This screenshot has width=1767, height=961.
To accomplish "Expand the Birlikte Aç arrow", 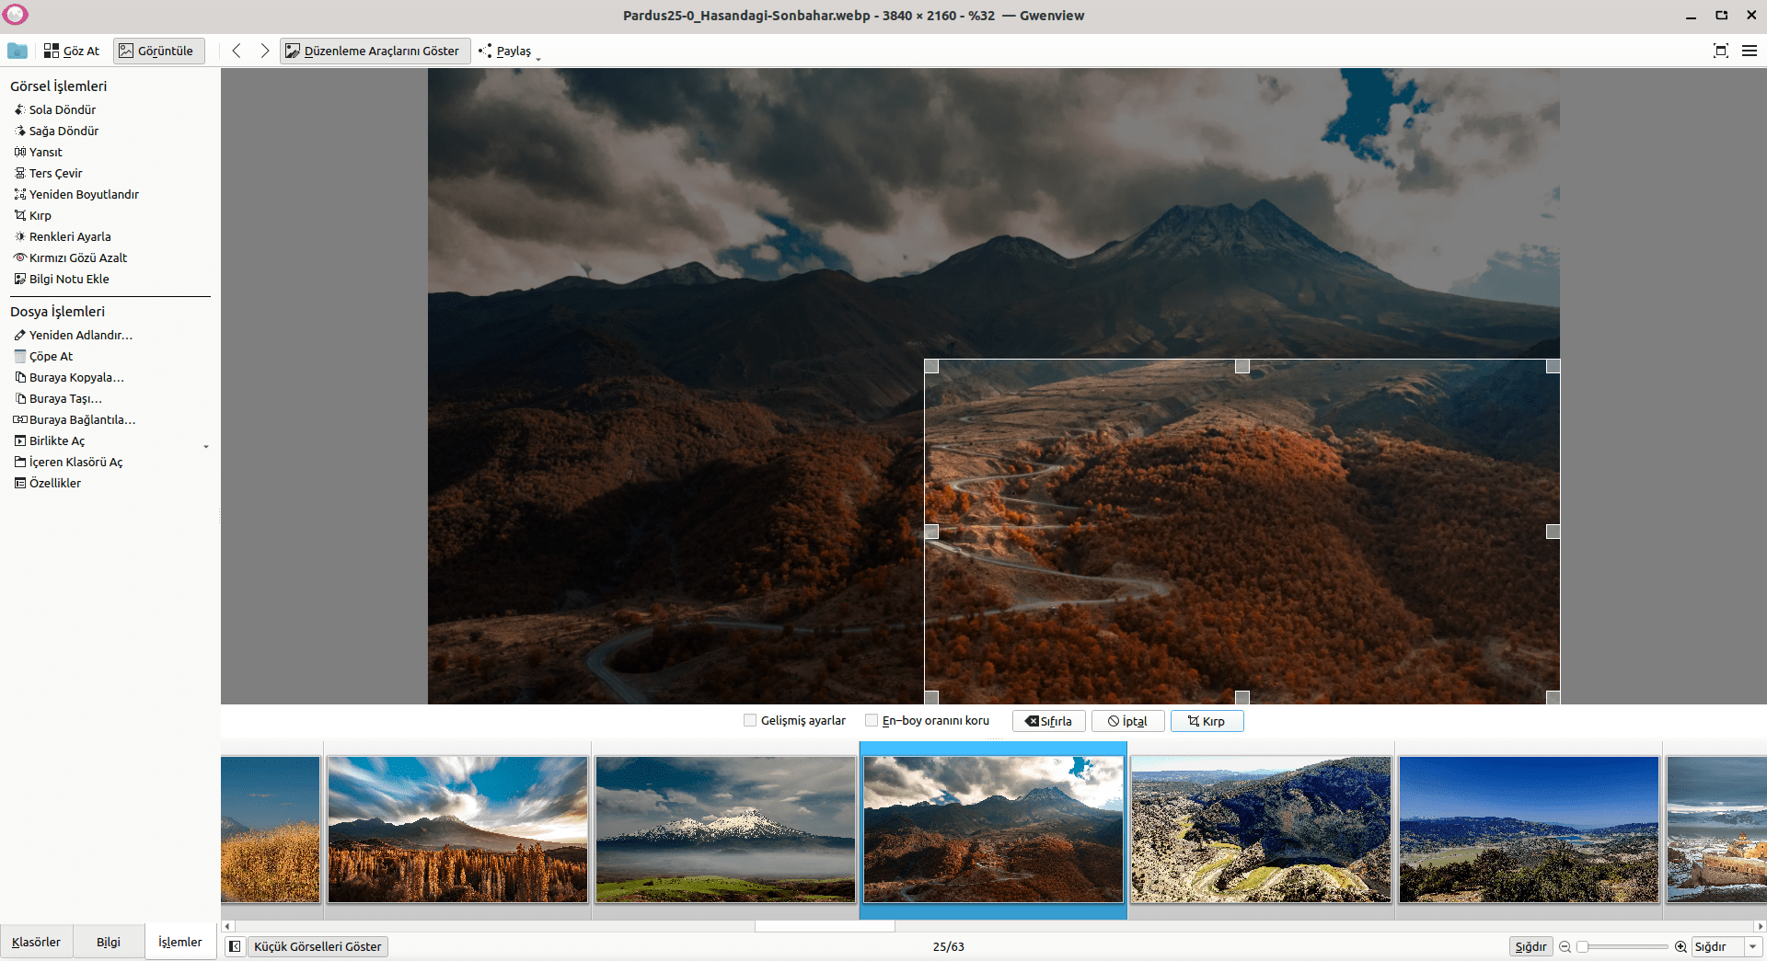I will point(206,446).
